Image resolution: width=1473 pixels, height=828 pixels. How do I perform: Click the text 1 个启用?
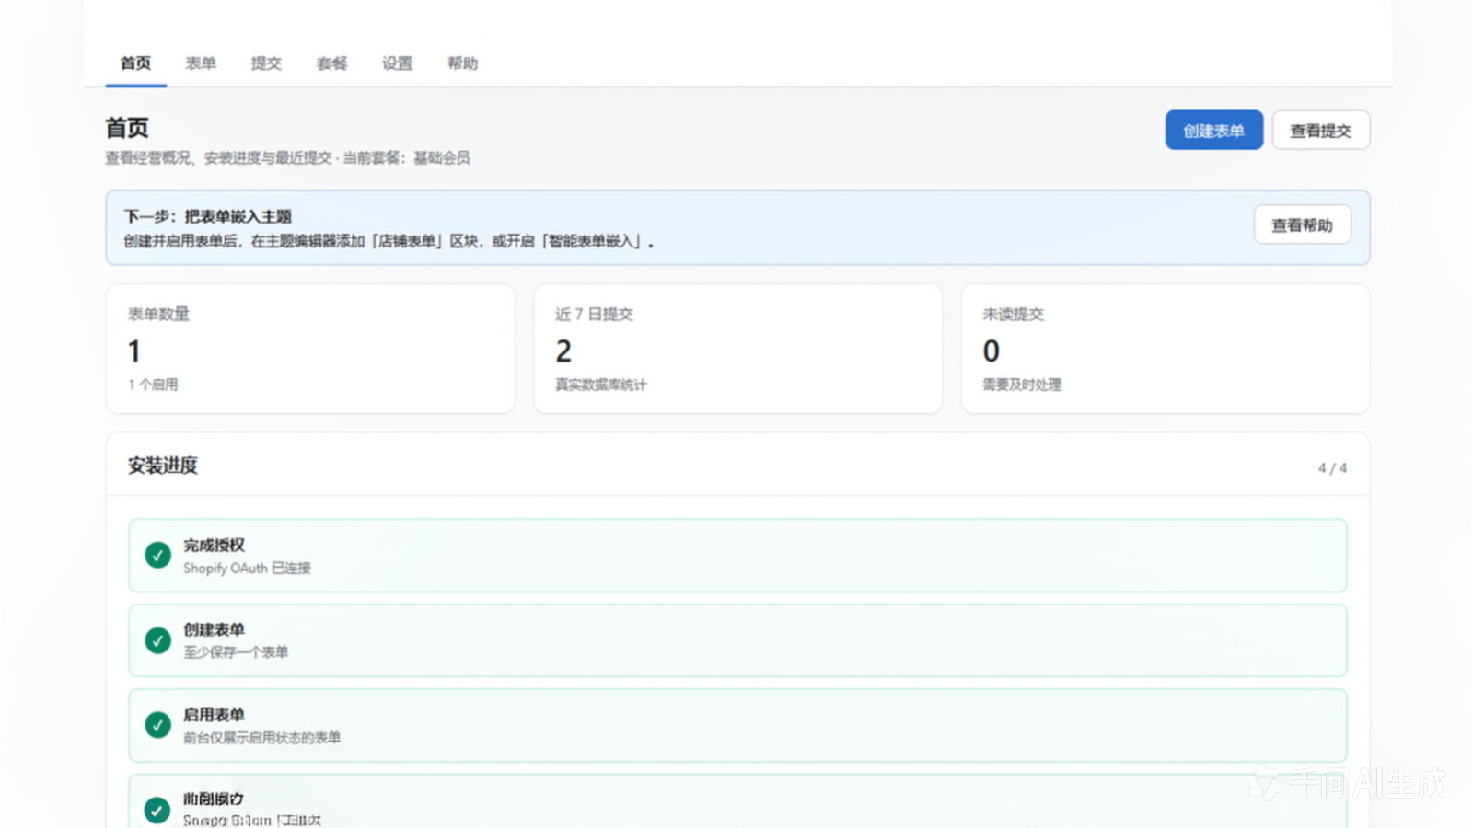(153, 385)
